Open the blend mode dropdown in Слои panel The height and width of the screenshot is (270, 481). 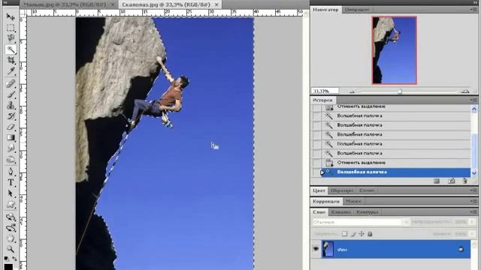tap(406, 222)
